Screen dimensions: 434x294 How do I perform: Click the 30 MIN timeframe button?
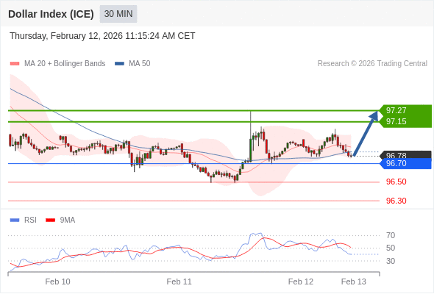118,14
